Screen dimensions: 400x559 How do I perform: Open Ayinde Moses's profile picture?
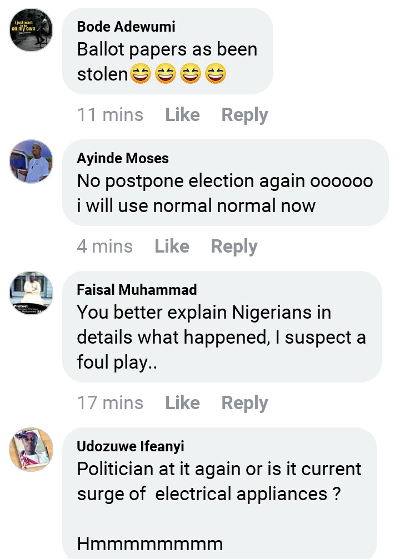point(31,162)
